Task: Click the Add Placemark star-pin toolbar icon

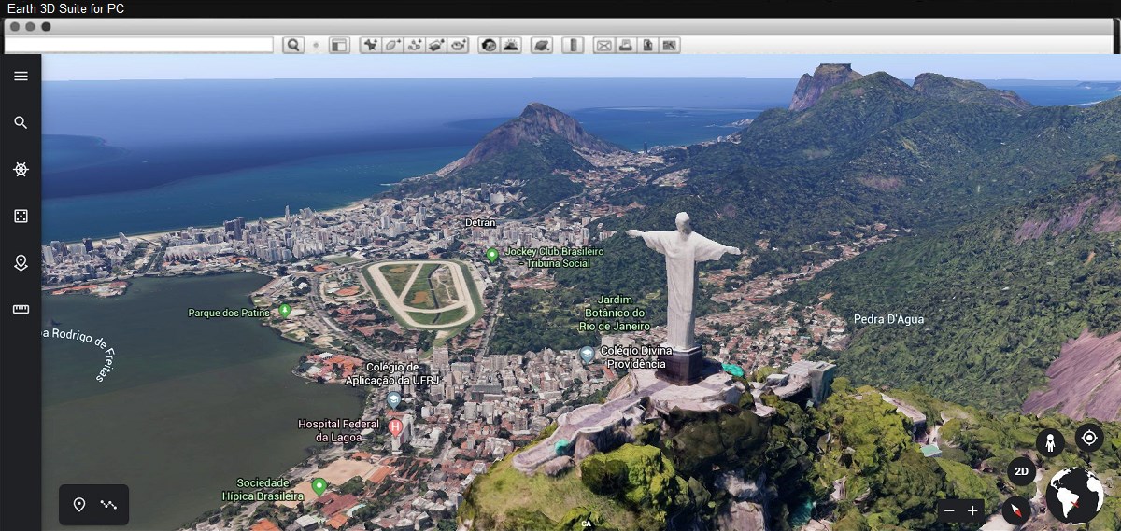Action: pyautogui.click(x=371, y=45)
